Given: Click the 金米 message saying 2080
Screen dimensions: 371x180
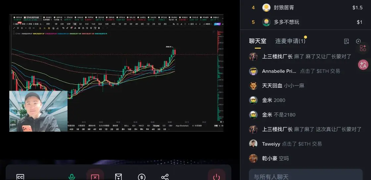Looking at the screenshot, I should point(279,100).
